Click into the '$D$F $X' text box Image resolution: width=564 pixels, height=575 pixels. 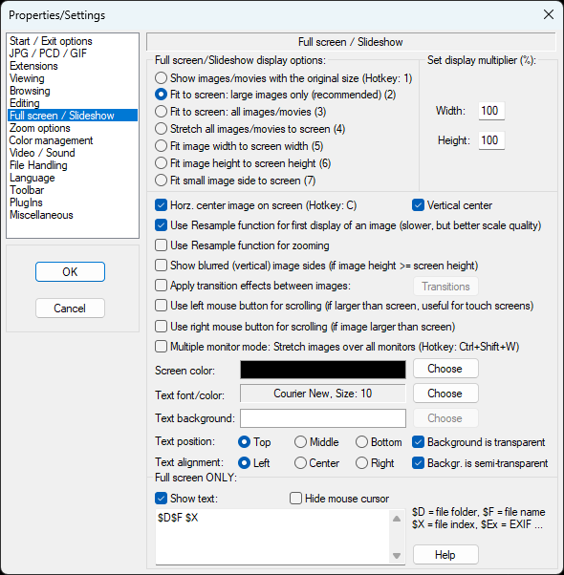tap(273, 537)
